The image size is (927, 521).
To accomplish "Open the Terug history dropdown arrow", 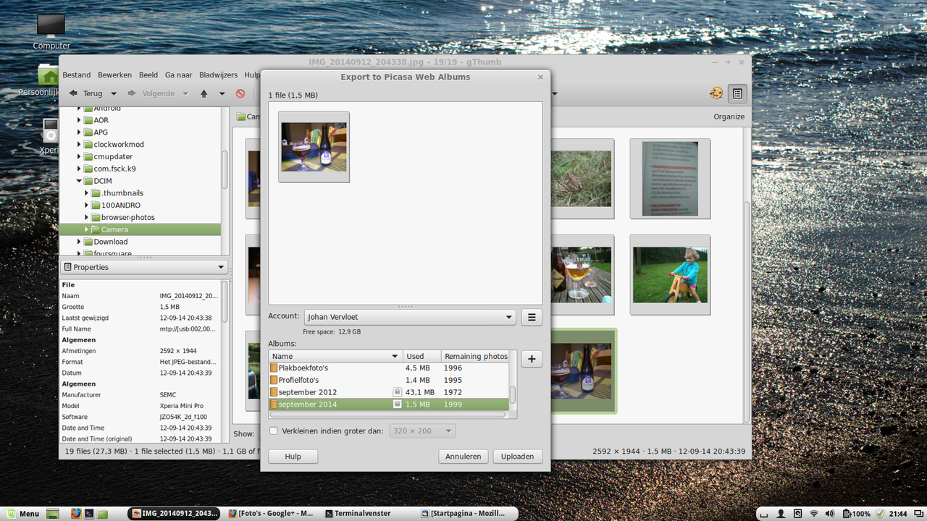I will [x=114, y=93].
